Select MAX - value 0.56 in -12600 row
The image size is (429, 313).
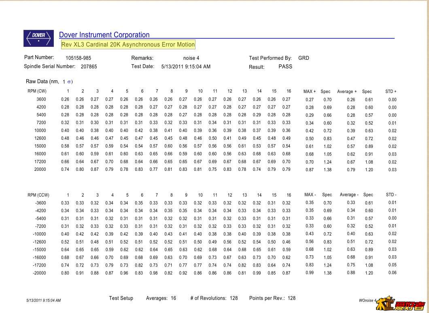click(310, 242)
